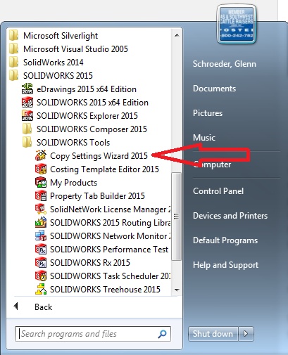Click the SOLIDWORKS Explorer 2015 icon

tap(27, 115)
